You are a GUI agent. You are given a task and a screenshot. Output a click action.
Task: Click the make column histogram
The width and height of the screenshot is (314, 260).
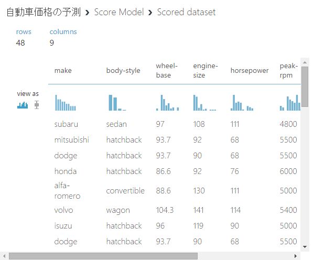(66, 103)
